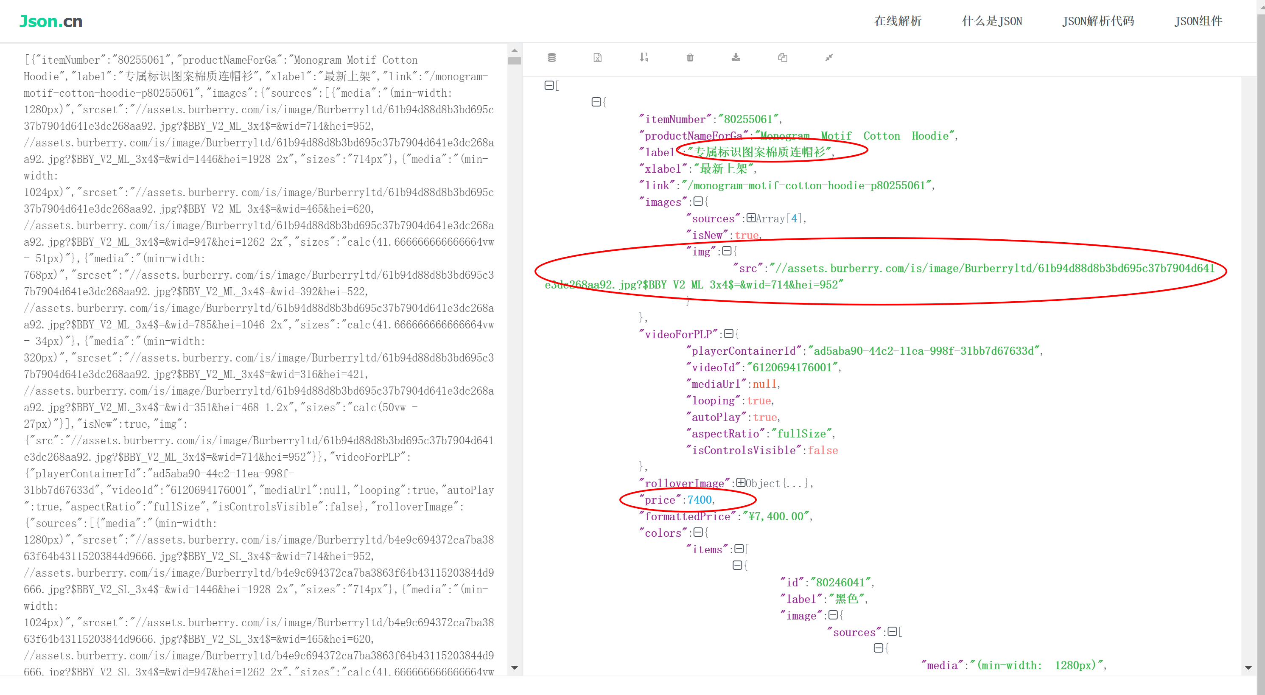
Task: Select the "xlabel" value 最新上架
Action: pyautogui.click(x=724, y=168)
